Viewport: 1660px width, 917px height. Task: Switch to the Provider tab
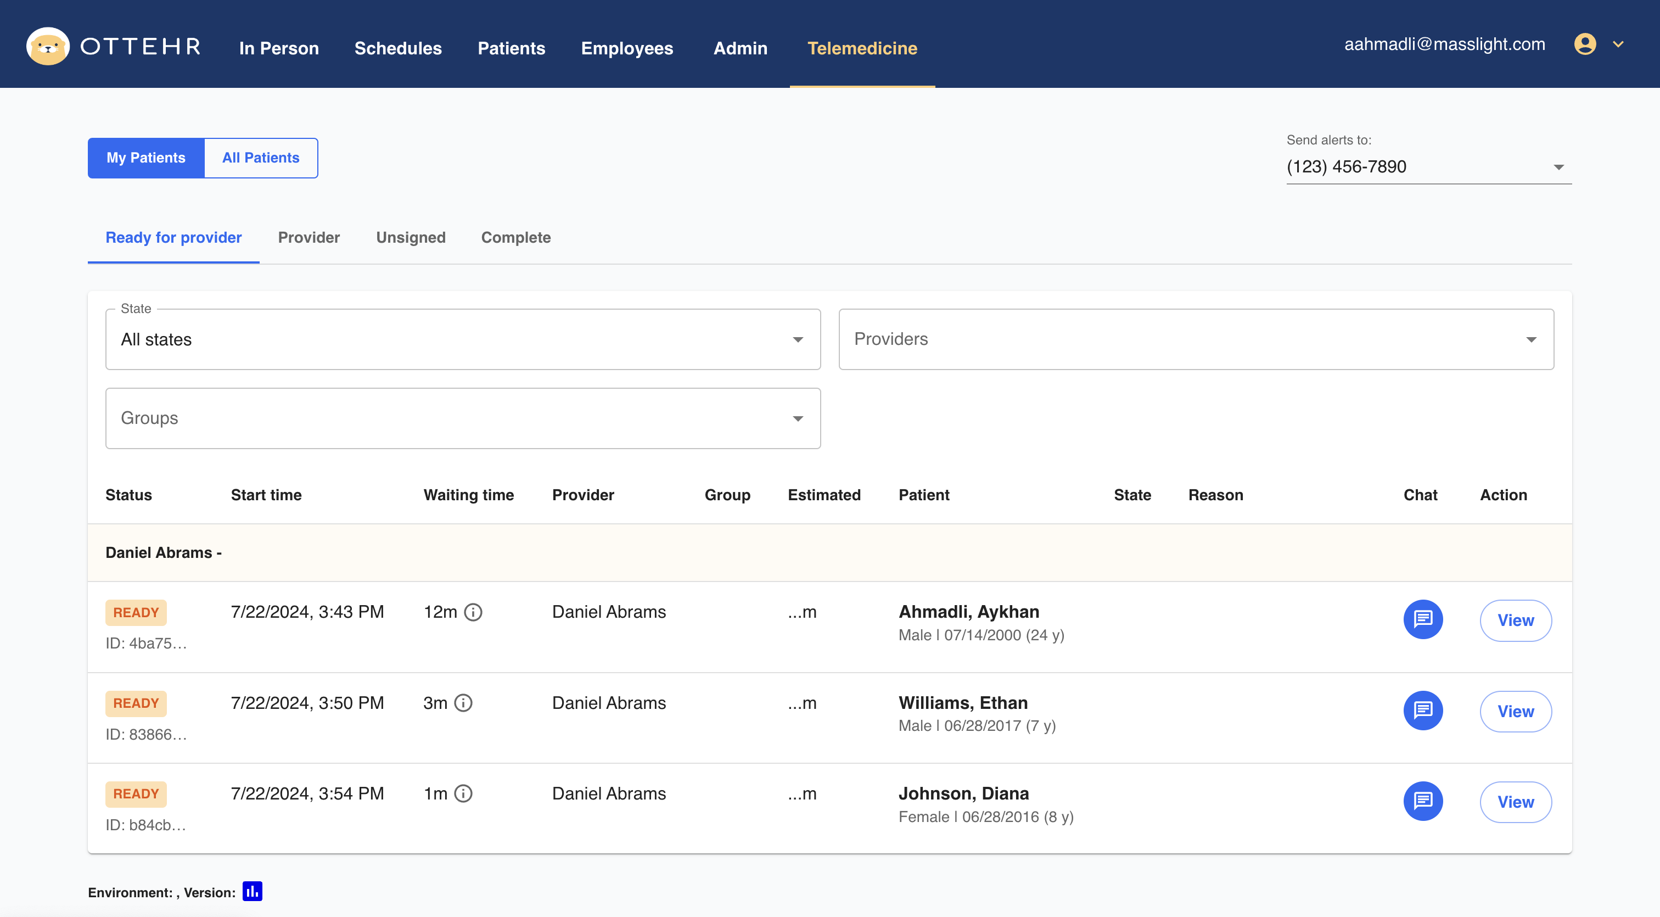click(309, 237)
